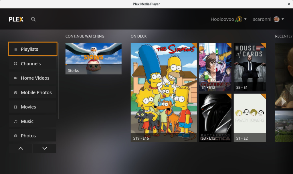The height and width of the screenshot is (174, 293).
Task: Open search with the magnifying glass icon
Action: pos(33,19)
